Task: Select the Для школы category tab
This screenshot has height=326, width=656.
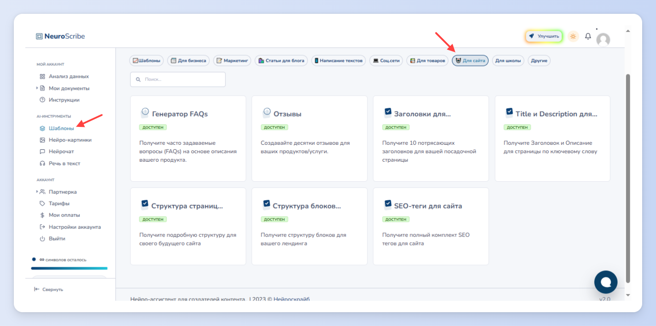Action: click(x=508, y=61)
